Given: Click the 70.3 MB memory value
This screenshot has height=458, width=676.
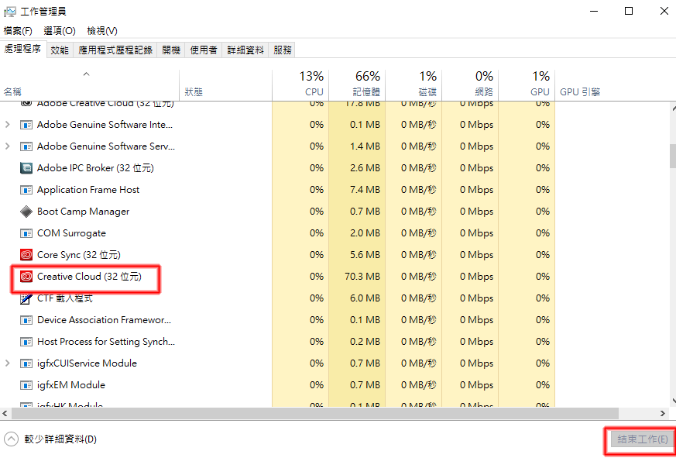Looking at the screenshot, I should (362, 277).
